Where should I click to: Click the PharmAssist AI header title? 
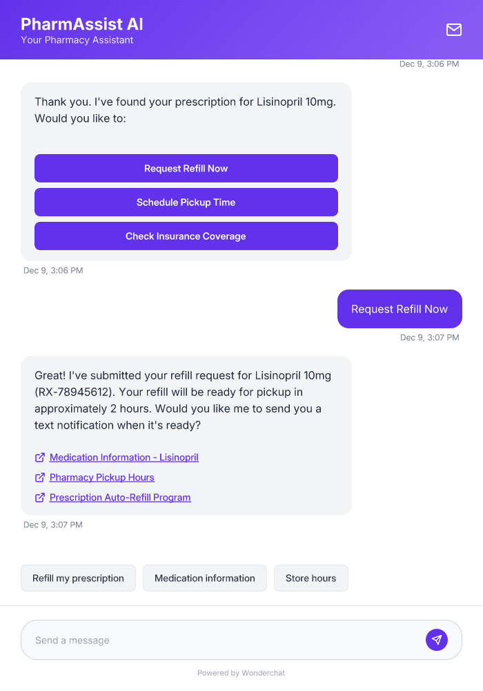tap(82, 23)
